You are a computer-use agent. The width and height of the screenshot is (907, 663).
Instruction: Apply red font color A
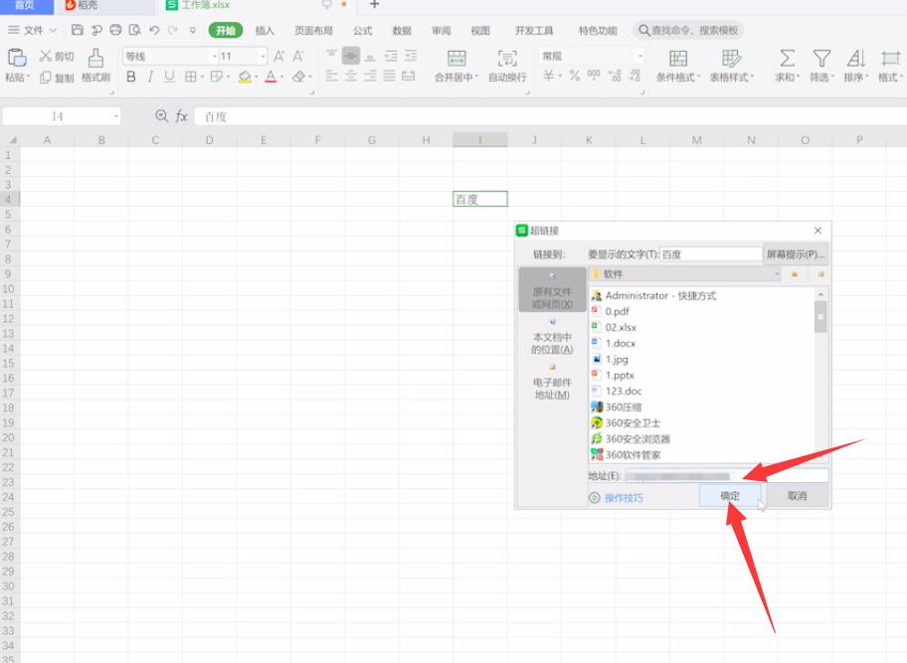271,77
